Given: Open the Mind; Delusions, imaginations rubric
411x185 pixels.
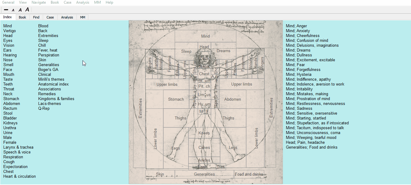Looking at the screenshot, I should point(312,45).
